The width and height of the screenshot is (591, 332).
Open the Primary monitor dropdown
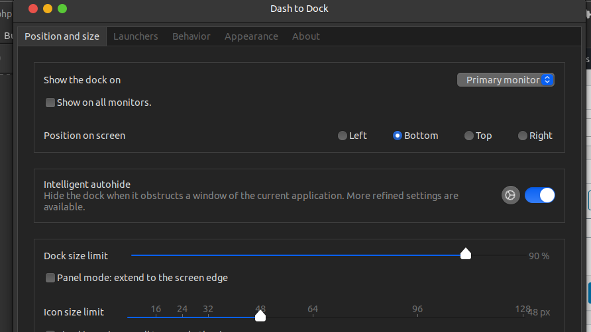(506, 80)
